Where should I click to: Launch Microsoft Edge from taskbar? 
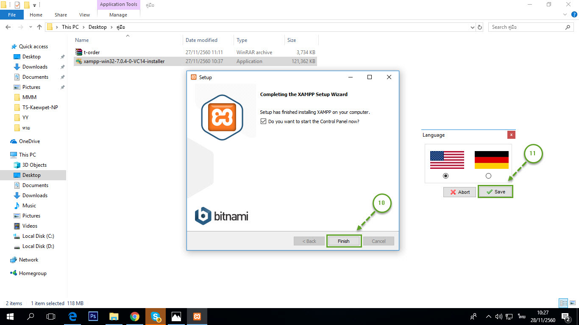pos(73,316)
